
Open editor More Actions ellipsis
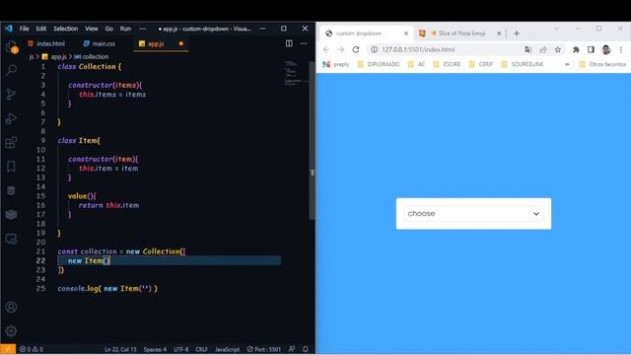point(304,43)
